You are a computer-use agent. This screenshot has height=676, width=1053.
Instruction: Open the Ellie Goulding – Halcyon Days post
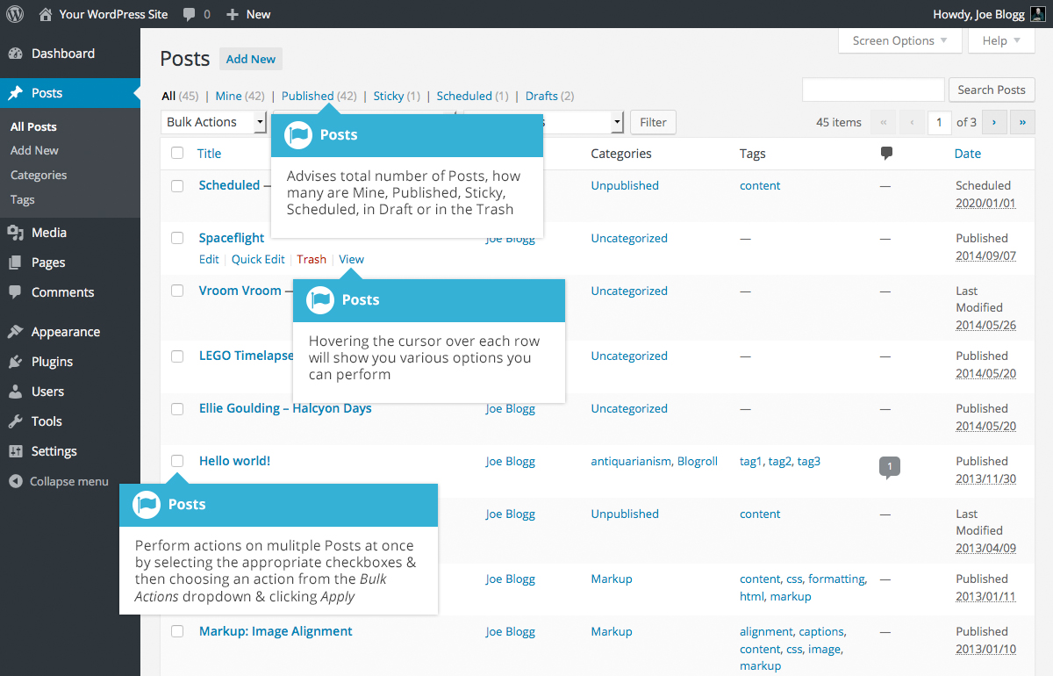[285, 408]
